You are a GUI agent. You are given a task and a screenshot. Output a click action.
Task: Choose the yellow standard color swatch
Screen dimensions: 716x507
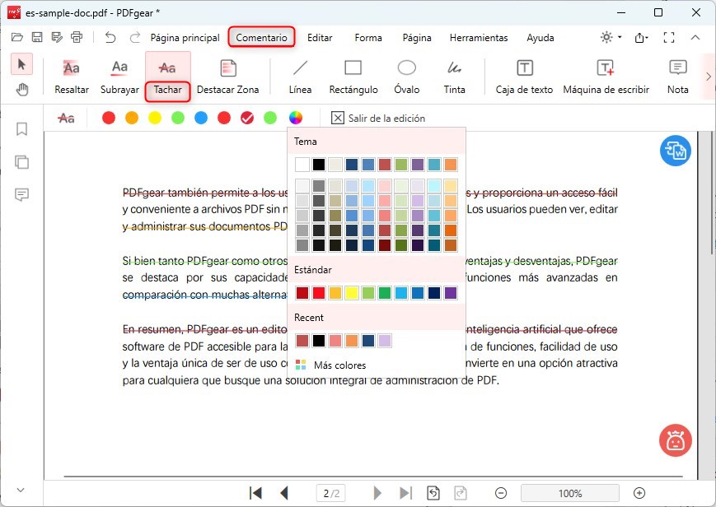pyautogui.click(x=352, y=293)
